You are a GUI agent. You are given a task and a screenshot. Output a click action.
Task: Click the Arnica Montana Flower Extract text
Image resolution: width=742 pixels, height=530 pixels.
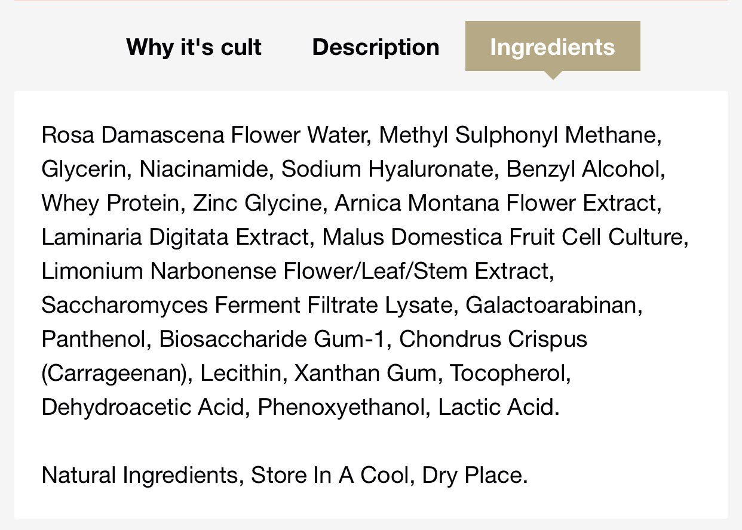[x=497, y=203]
